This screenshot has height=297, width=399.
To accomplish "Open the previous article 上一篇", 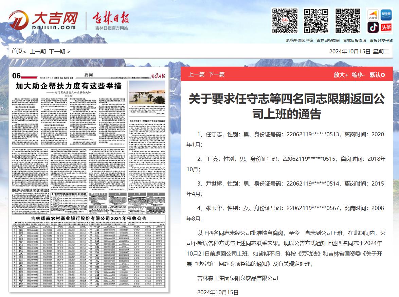I will click(x=197, y=74).
